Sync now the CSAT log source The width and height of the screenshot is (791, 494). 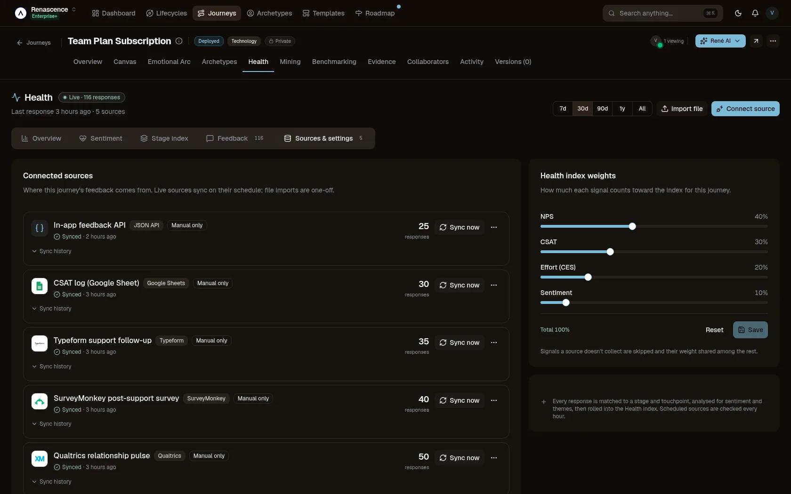click(x=460, y=285)
